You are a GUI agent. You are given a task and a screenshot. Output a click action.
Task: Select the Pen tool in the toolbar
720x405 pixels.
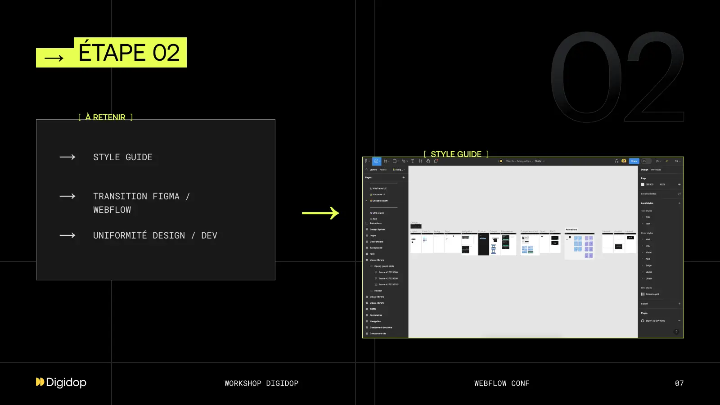pos(404,161)
